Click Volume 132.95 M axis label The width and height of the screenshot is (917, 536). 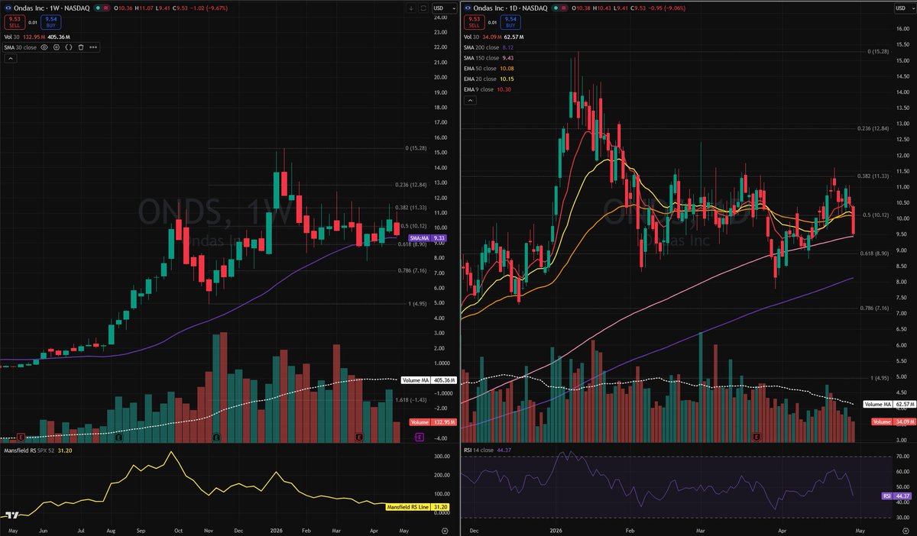[x=433, y=422]
